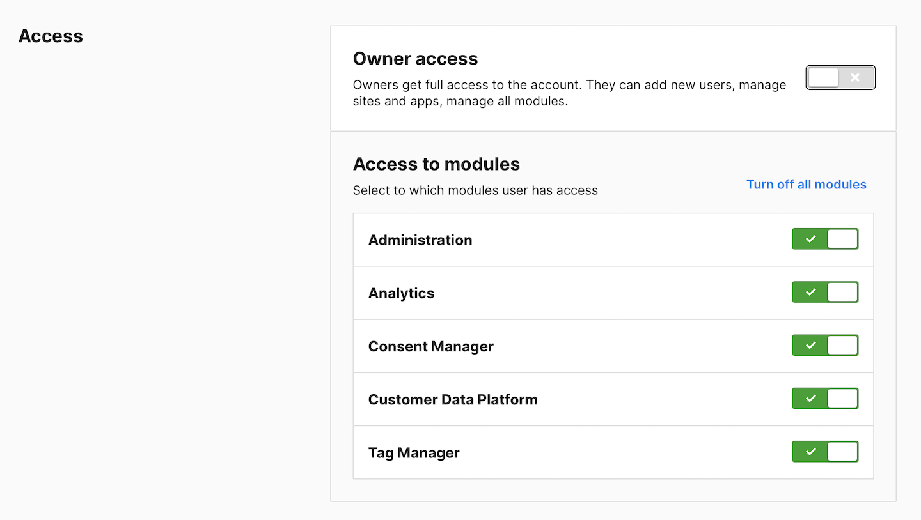Turn off the Analytics module switch
This screenshot has width=921, height=520.
[825, 292]
